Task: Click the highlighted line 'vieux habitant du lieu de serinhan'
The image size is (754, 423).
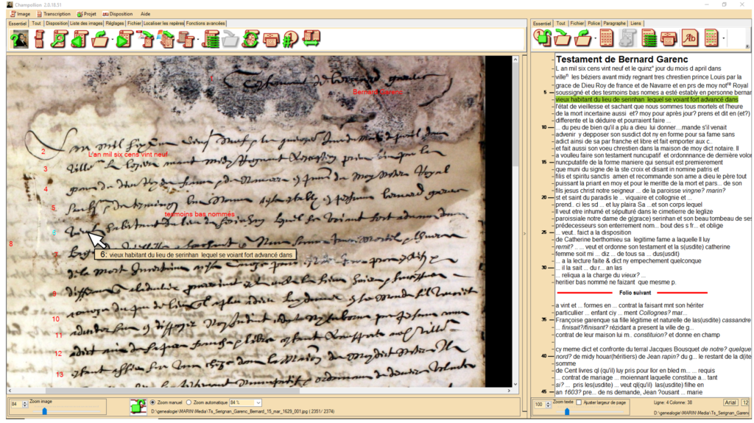Action: (x=646, y=99)
